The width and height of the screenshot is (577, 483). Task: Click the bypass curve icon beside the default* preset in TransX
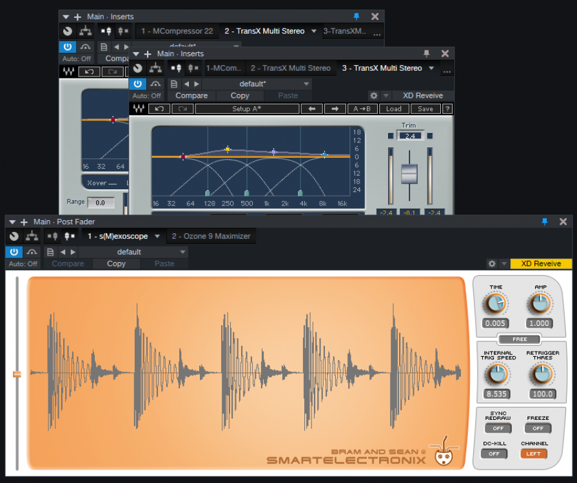pyautogui.click(x=155, y=84)
